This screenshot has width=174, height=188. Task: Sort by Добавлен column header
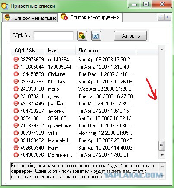coord(105,51)
